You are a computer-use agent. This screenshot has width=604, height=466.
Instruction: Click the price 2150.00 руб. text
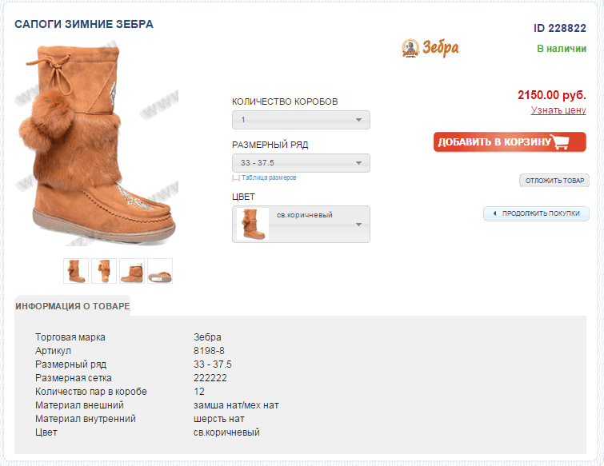[x=552, y=94]
